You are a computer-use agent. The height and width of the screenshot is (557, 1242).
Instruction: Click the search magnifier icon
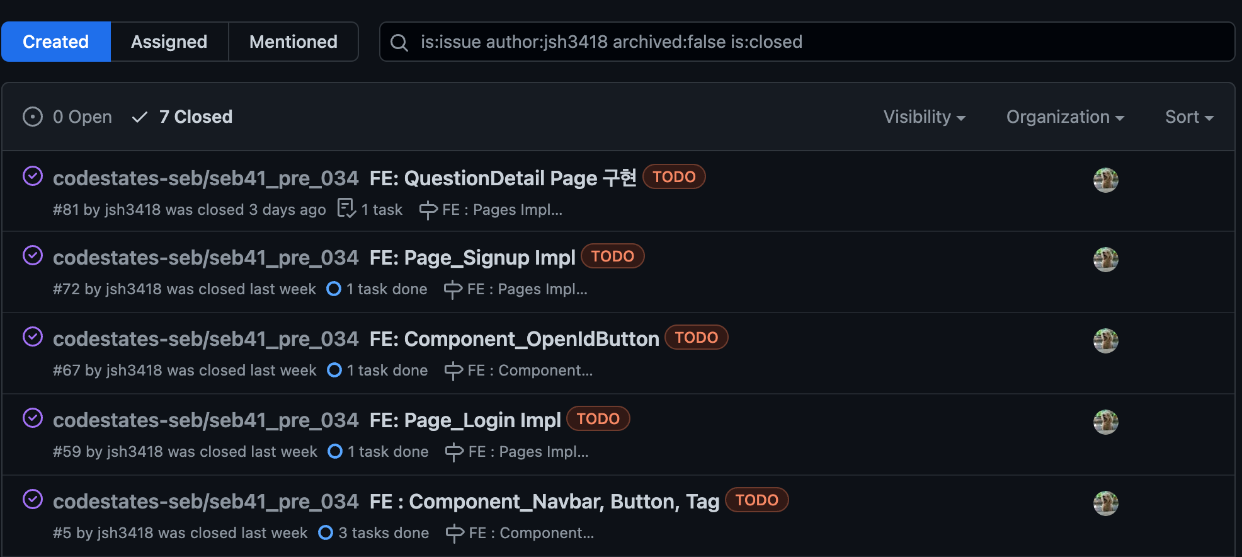(x=399, y=42)
